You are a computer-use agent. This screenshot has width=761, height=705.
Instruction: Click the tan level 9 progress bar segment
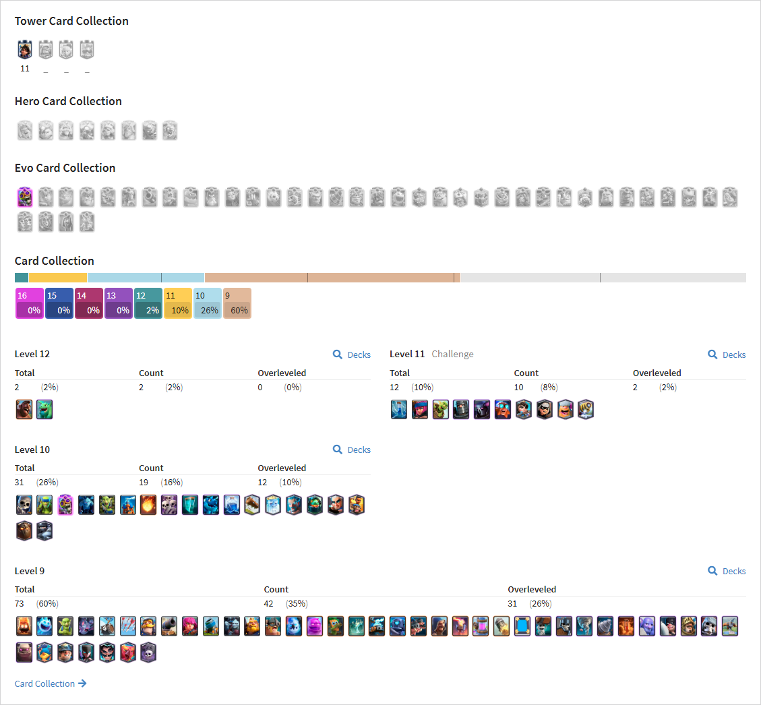tap(332, 278)
